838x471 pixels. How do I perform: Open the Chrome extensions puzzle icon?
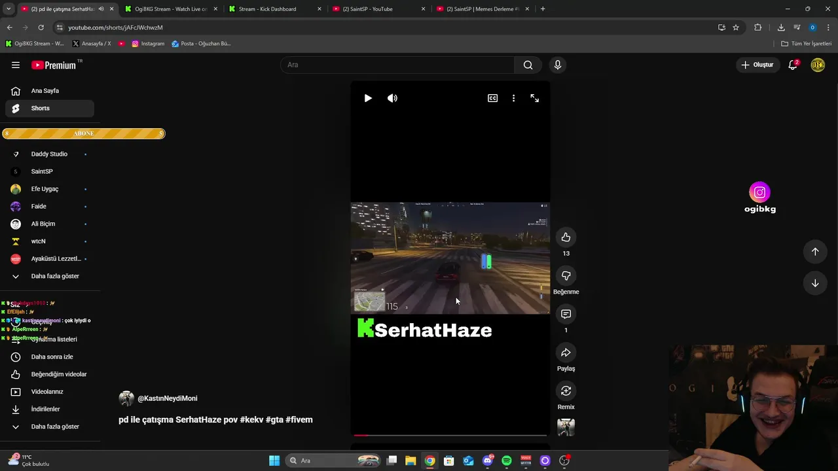[758, 27]
